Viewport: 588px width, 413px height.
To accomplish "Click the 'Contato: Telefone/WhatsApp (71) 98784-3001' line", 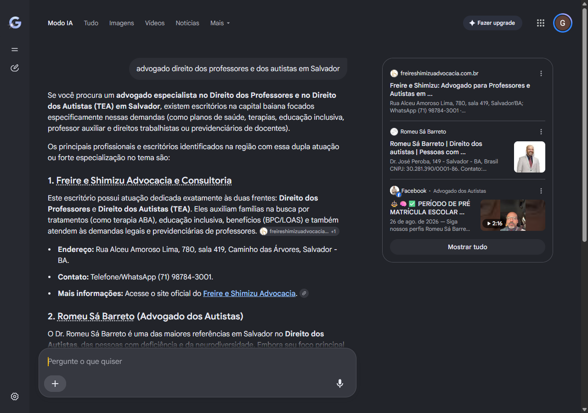I will [136, 277].
